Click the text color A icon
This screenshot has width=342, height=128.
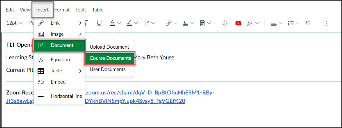[112, 23]
